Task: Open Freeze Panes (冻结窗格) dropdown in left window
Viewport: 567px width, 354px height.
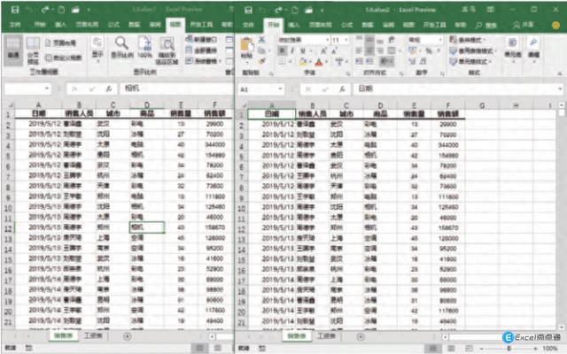Action: 203,61
